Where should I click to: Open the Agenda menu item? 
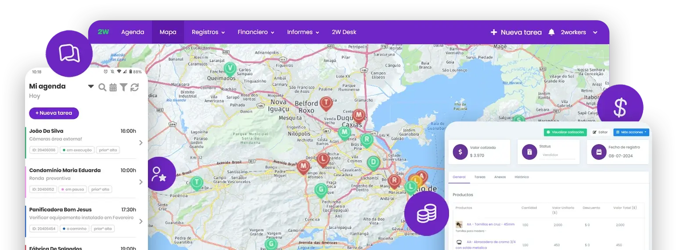coord(133,32)
